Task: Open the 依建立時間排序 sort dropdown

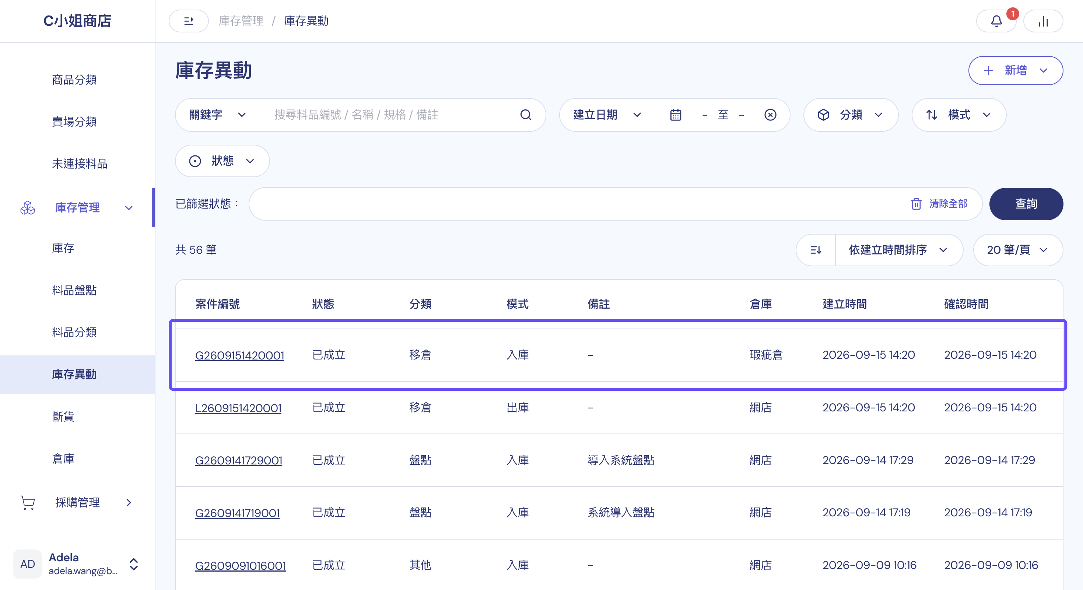Action: (898, 250)
